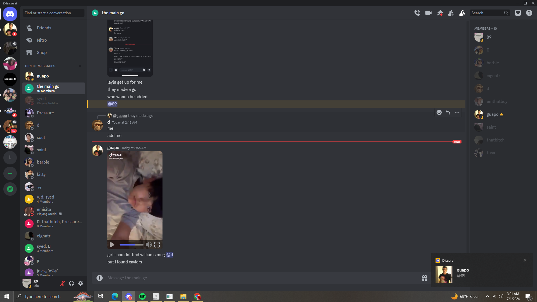This screenshot has height=302, width=537.
Task: Open the RECKLESS server
Action: (10, 79)
